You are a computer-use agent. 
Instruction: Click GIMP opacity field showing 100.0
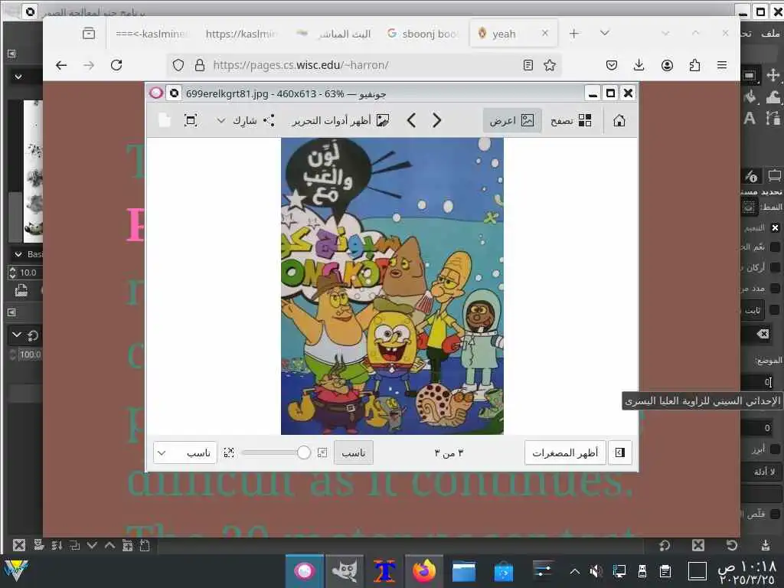[26, 354]
